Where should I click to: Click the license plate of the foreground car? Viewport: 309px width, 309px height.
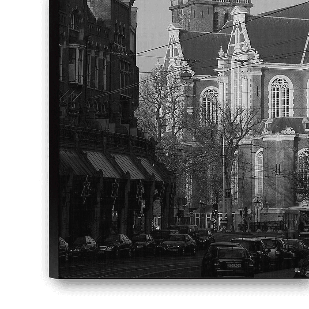[234, 265]
